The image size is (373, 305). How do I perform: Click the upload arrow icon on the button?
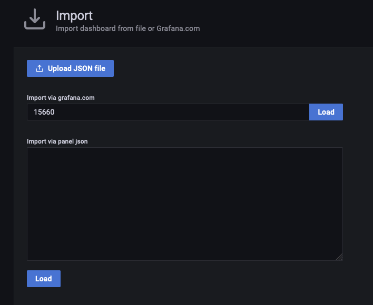pos(39,68)
